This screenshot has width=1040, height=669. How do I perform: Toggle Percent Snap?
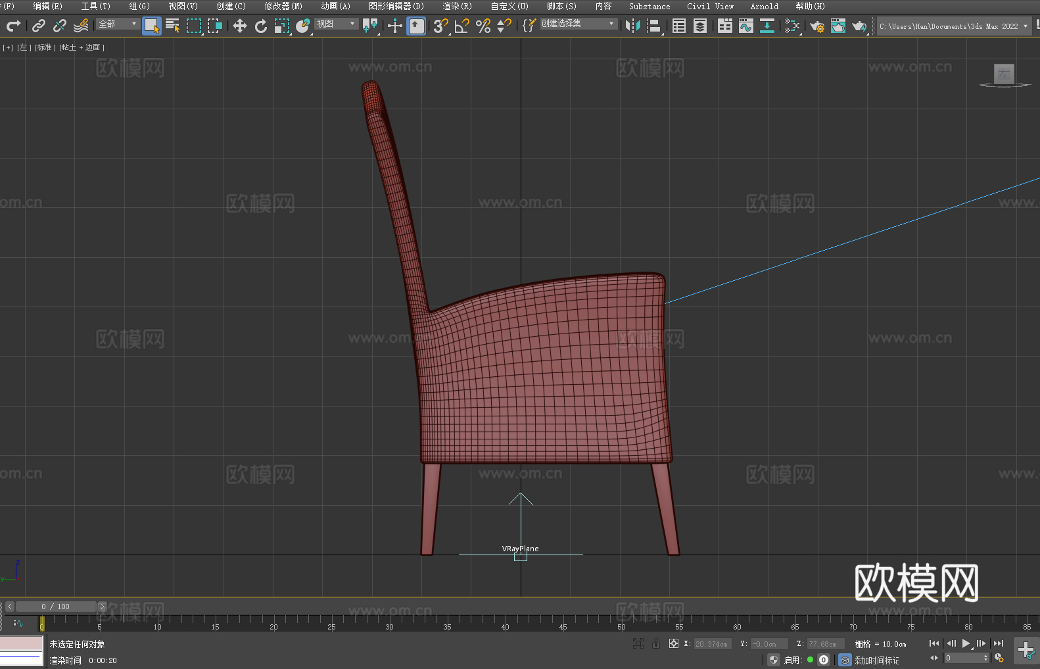(483, 26)
